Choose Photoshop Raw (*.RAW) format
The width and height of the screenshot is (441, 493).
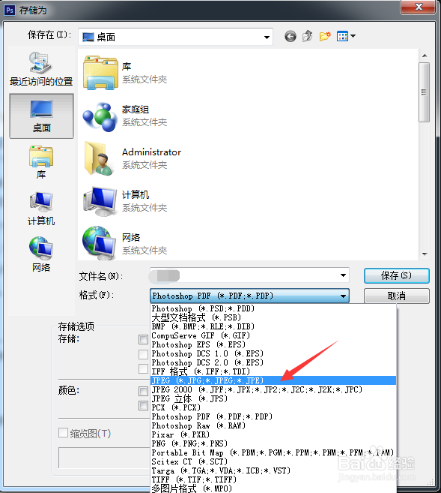tap(273, 425)
